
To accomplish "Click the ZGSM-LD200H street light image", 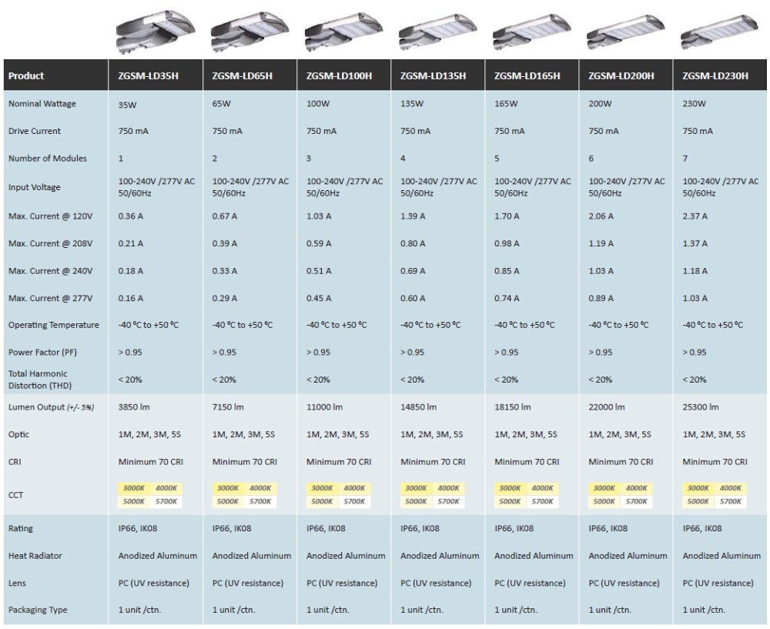I will coord(625,33).
